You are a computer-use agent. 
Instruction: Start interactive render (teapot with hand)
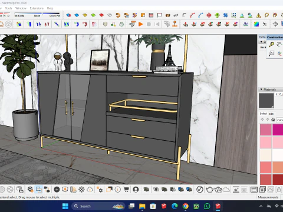tap(218, 190)
